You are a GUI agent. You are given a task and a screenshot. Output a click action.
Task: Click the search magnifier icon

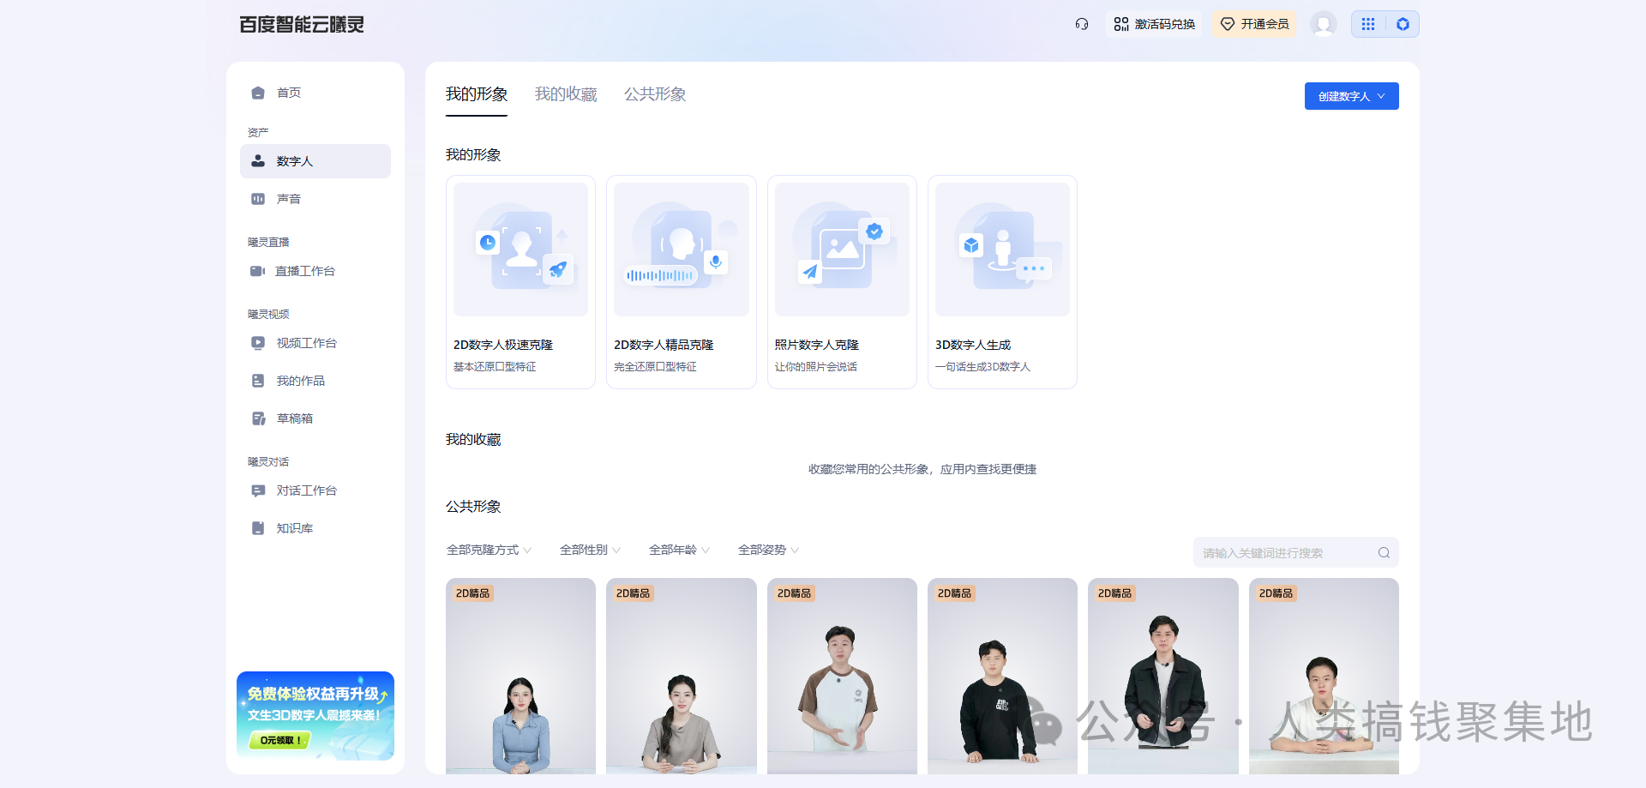pyautogui.click(x=1383, y=552)
